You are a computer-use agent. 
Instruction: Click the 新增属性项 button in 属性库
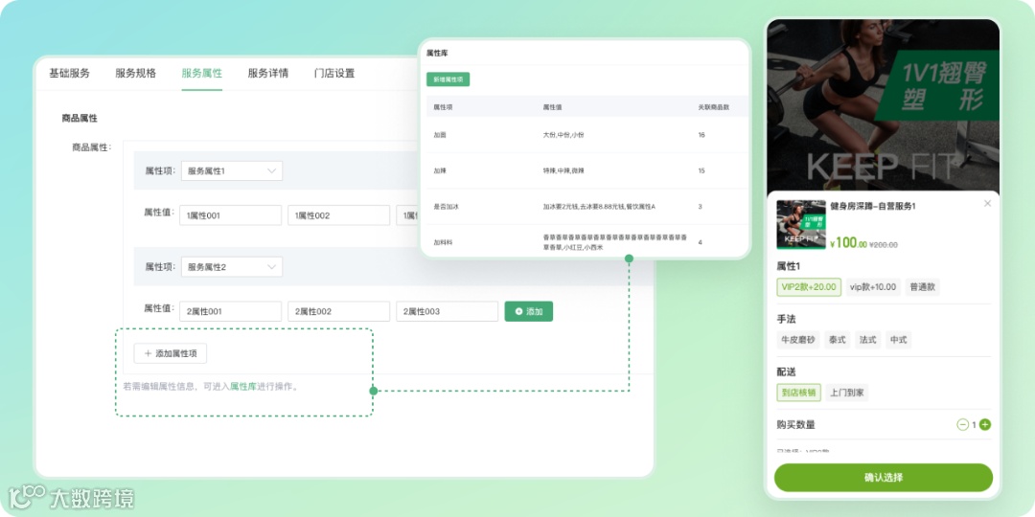[448, 79]
